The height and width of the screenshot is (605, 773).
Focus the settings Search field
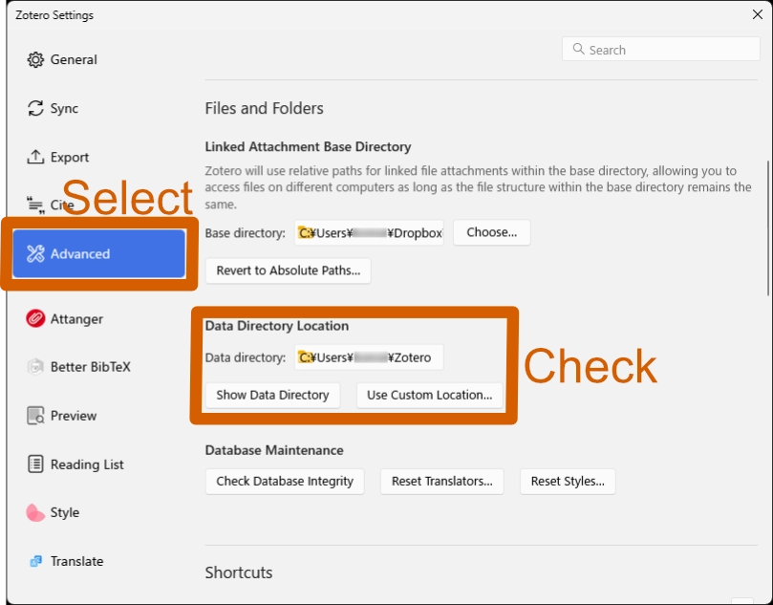coord(669,50)
